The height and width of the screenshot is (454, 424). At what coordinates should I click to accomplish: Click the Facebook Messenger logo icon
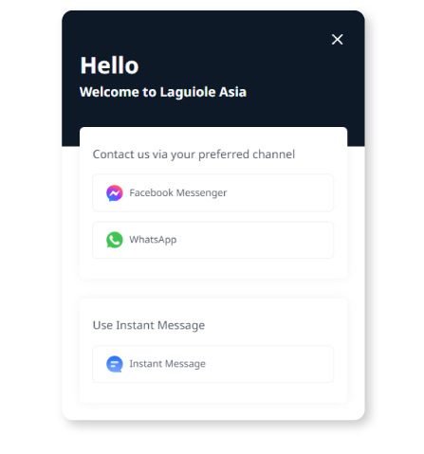pos(115,193)
